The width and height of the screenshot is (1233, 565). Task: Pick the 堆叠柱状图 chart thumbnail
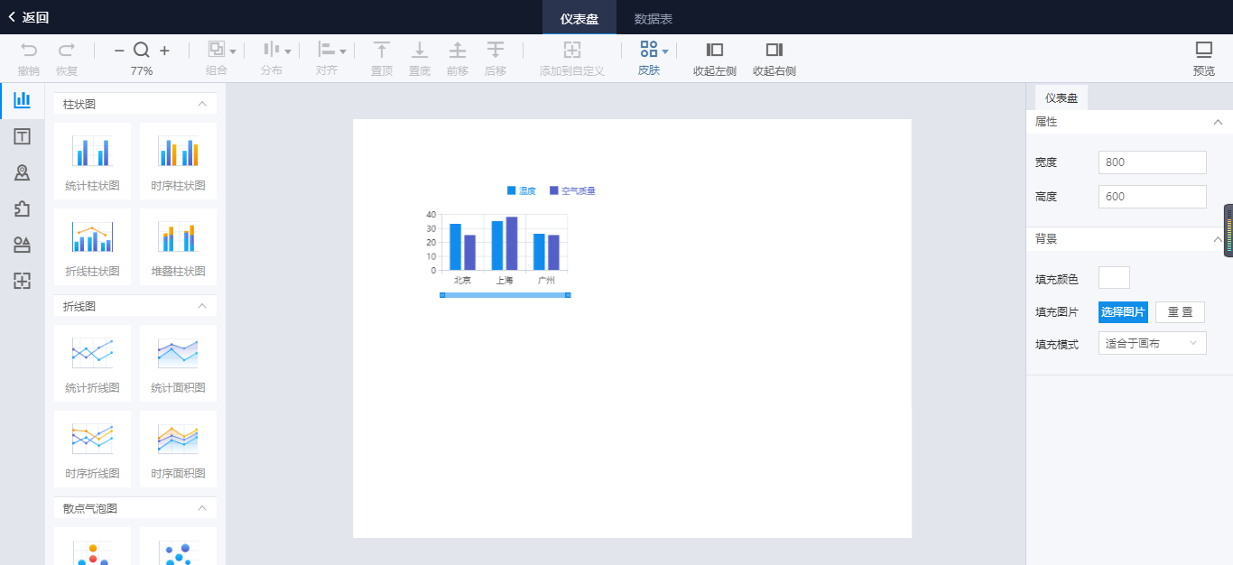coord(178,247)
